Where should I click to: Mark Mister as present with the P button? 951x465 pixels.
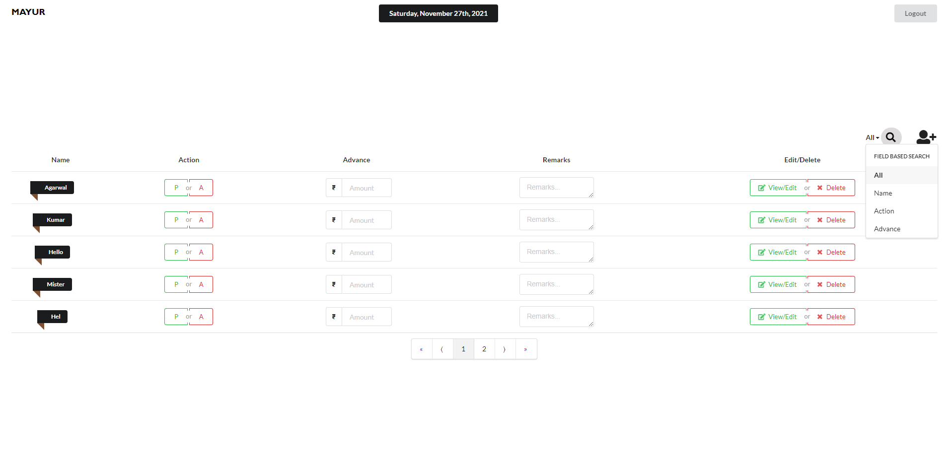coord(176,284)
